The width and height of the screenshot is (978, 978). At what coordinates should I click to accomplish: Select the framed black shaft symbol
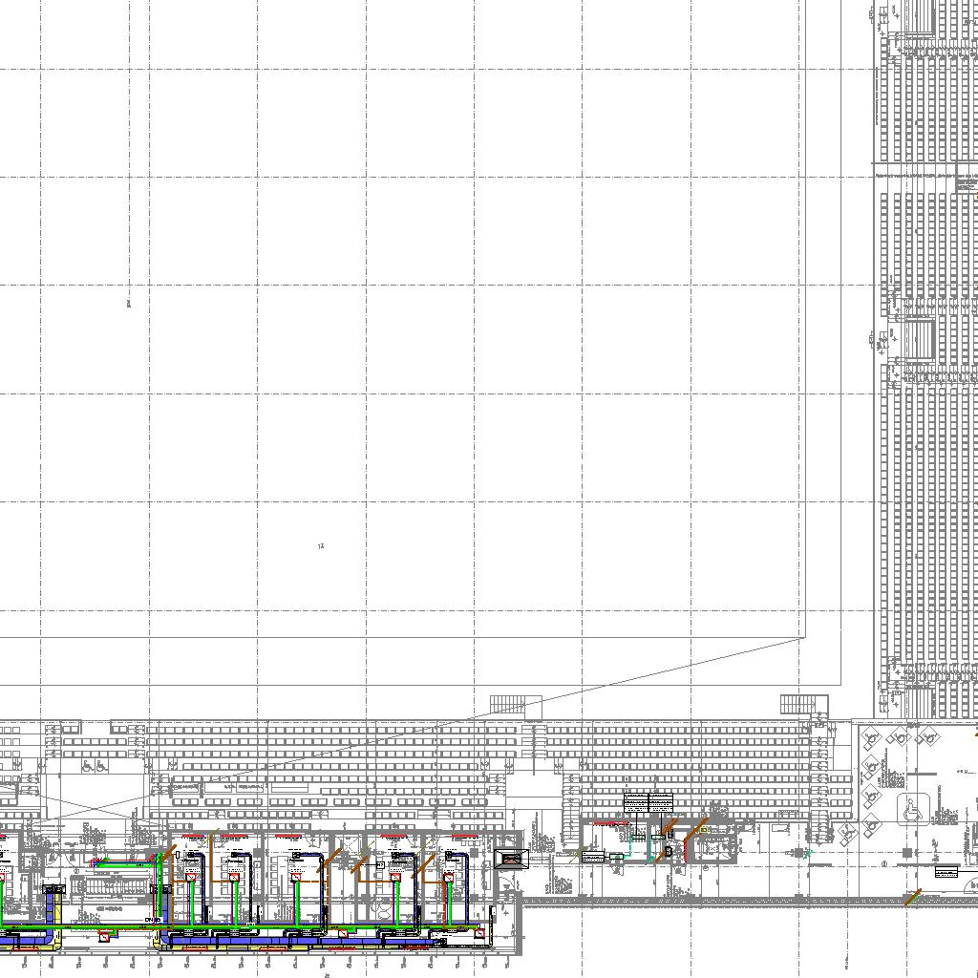tap(513, 860)
